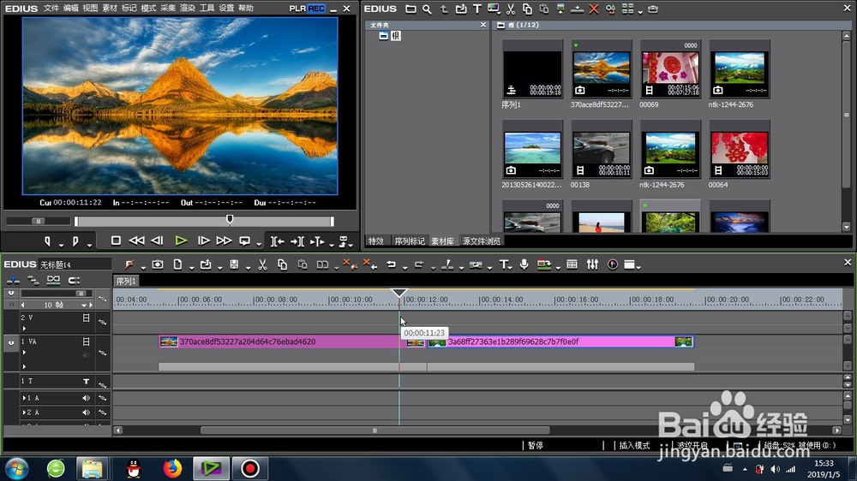The image size is (857, 481).
Task: Open the 文件 menu
Action: tap(51, 9)
